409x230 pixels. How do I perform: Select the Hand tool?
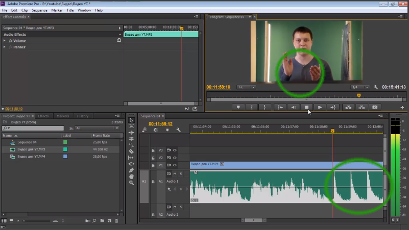[131, 176]
